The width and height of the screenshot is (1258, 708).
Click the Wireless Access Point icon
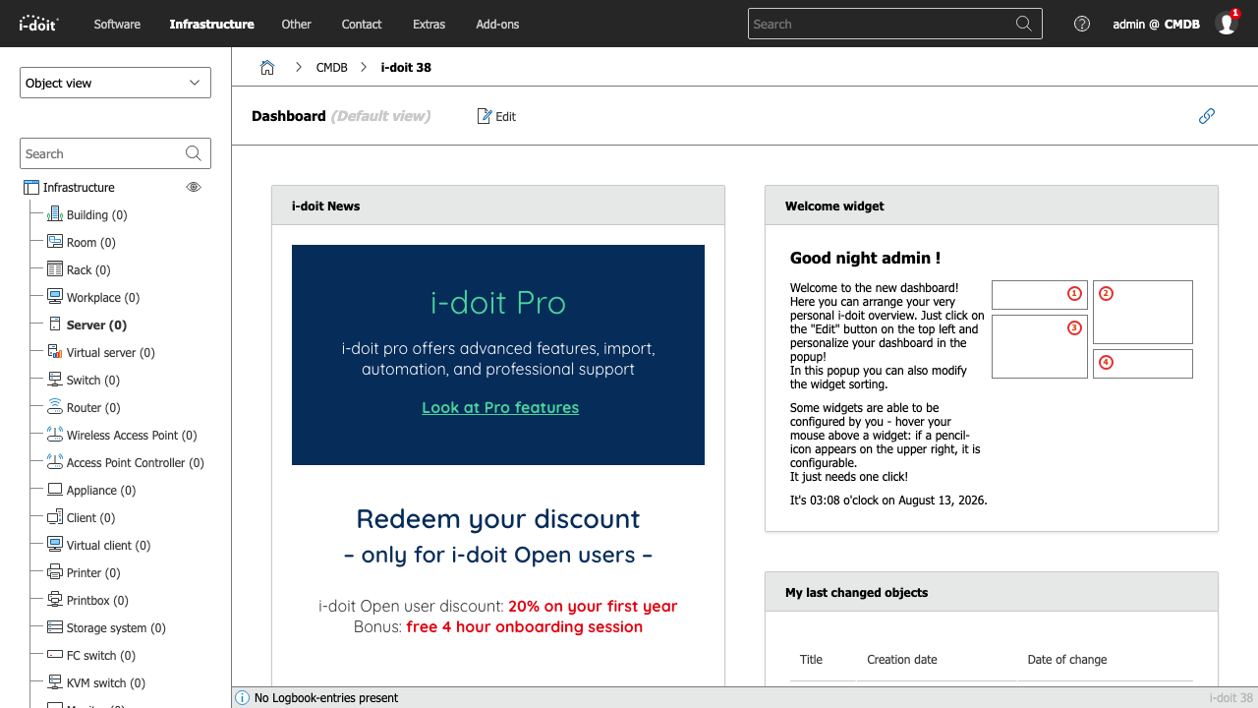pos(55,435)
